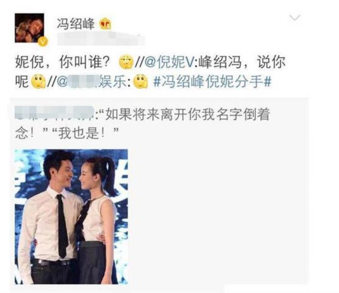Click the username 冯绍峰
The image size is (339, 293).
(76, 24)
